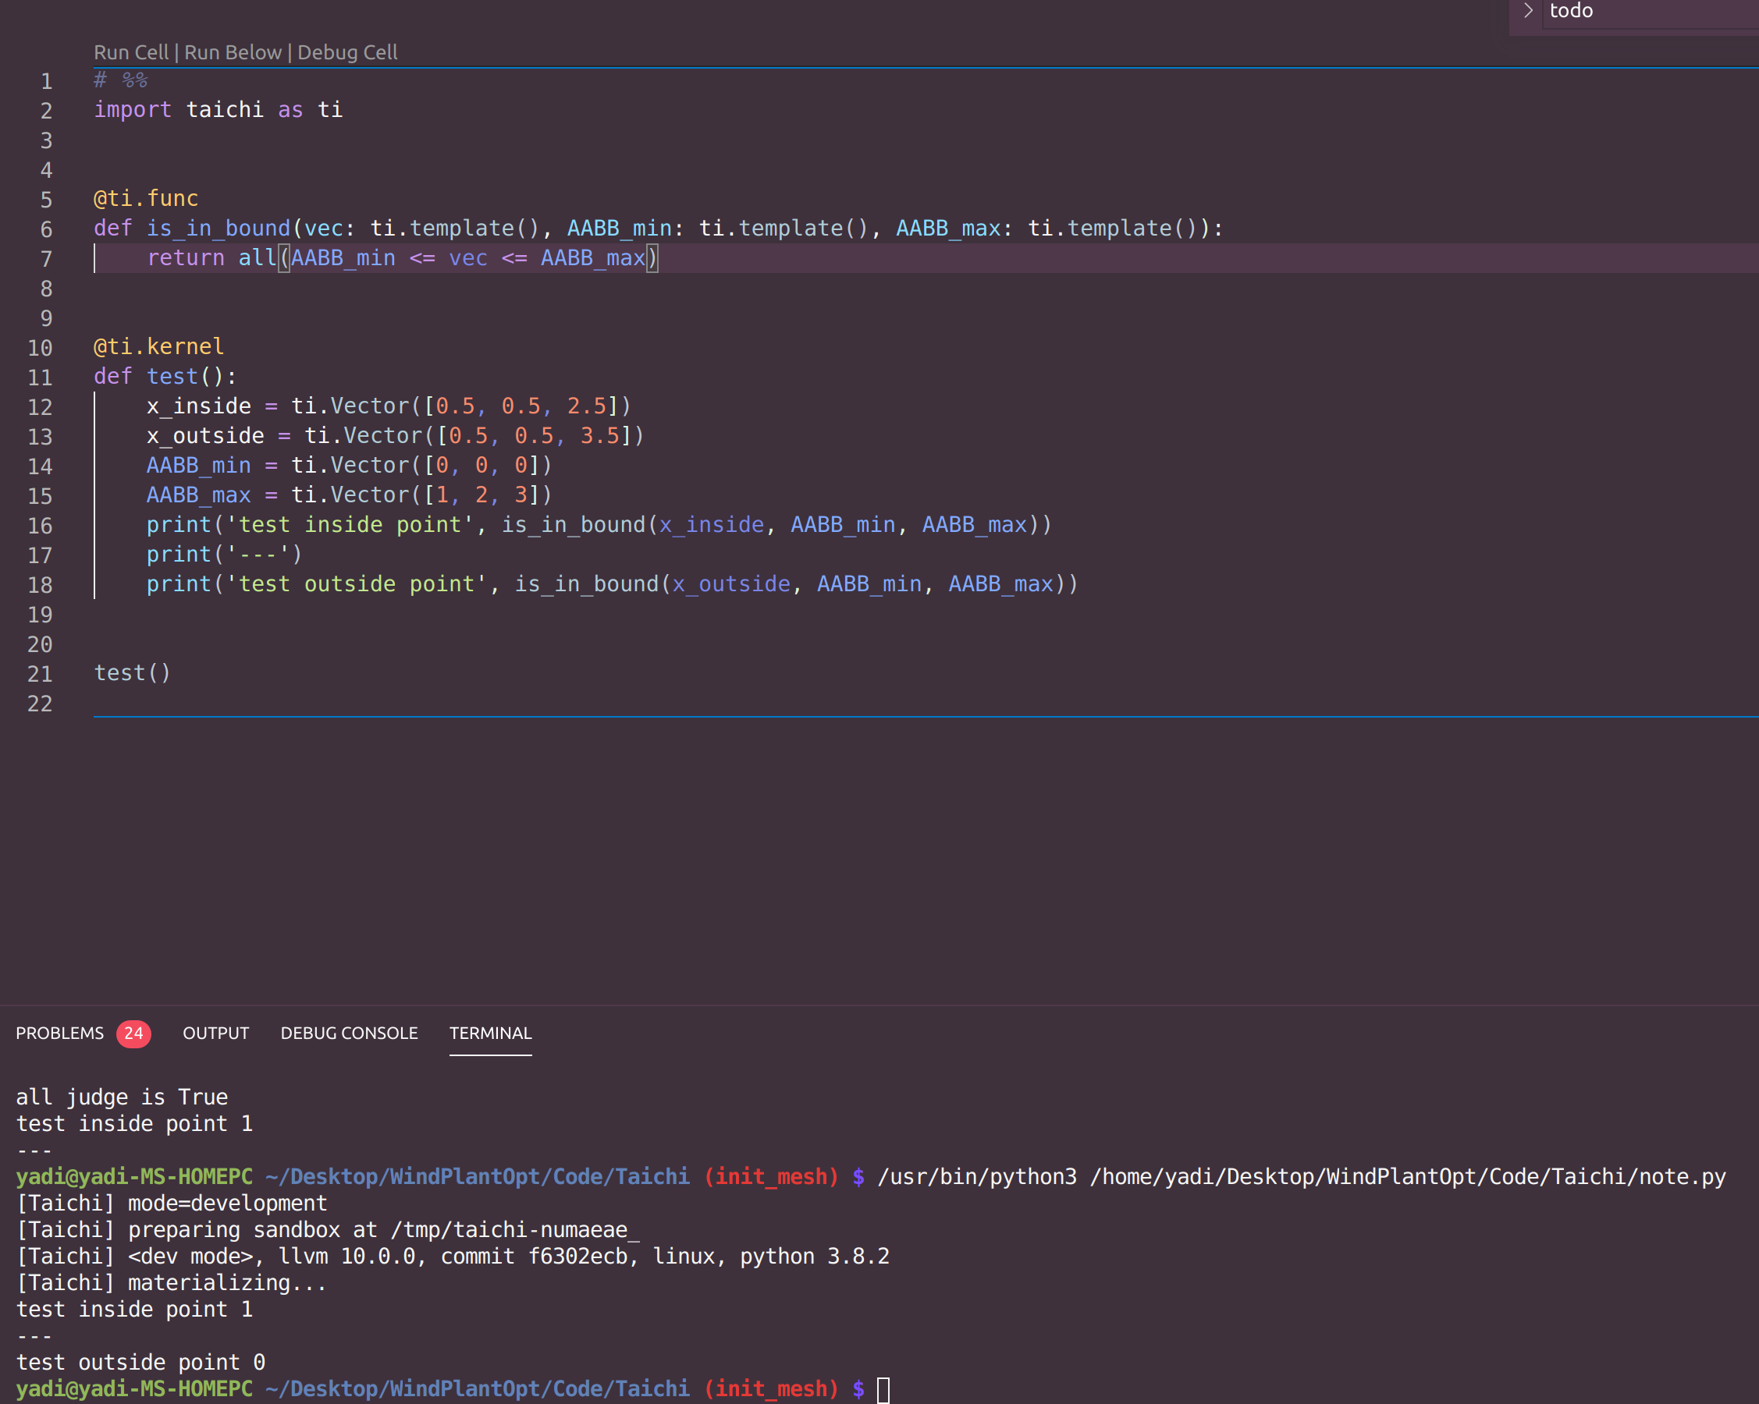Click the Debug Cell CodeLens link
The width and height of the screenshot is (1759, 1404).
tap(347, 51)
